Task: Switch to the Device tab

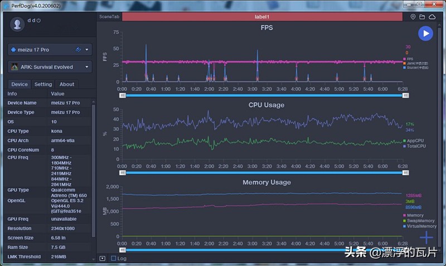Action: 20,84
